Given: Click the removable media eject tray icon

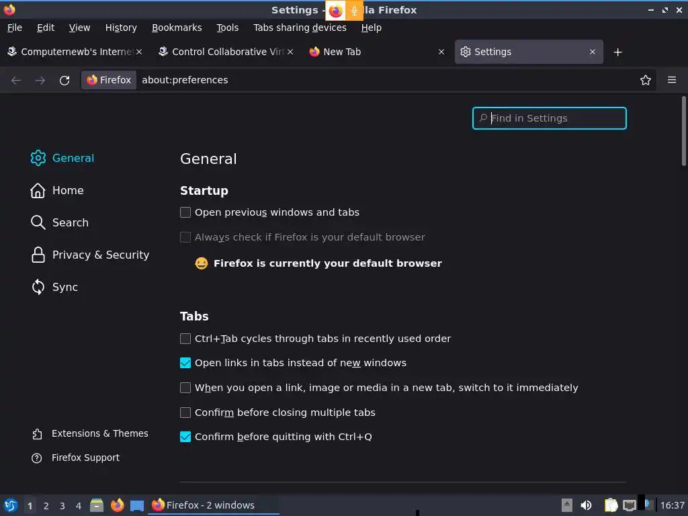Looking at the screenshot, I should 567,505.
